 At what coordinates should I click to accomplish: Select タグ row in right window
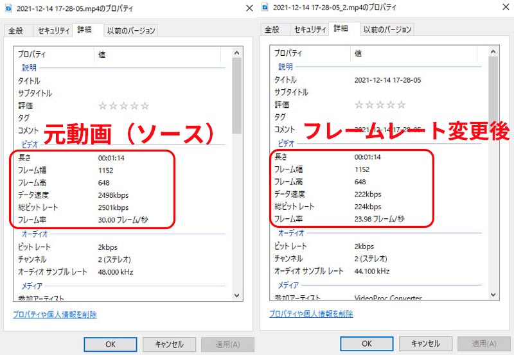(x=378, y=117)
